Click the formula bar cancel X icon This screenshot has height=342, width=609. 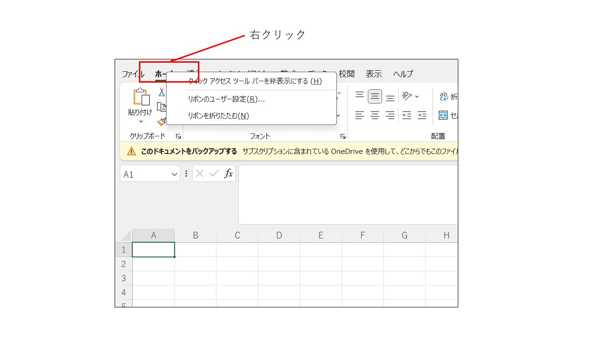click(x=200, y=173)
